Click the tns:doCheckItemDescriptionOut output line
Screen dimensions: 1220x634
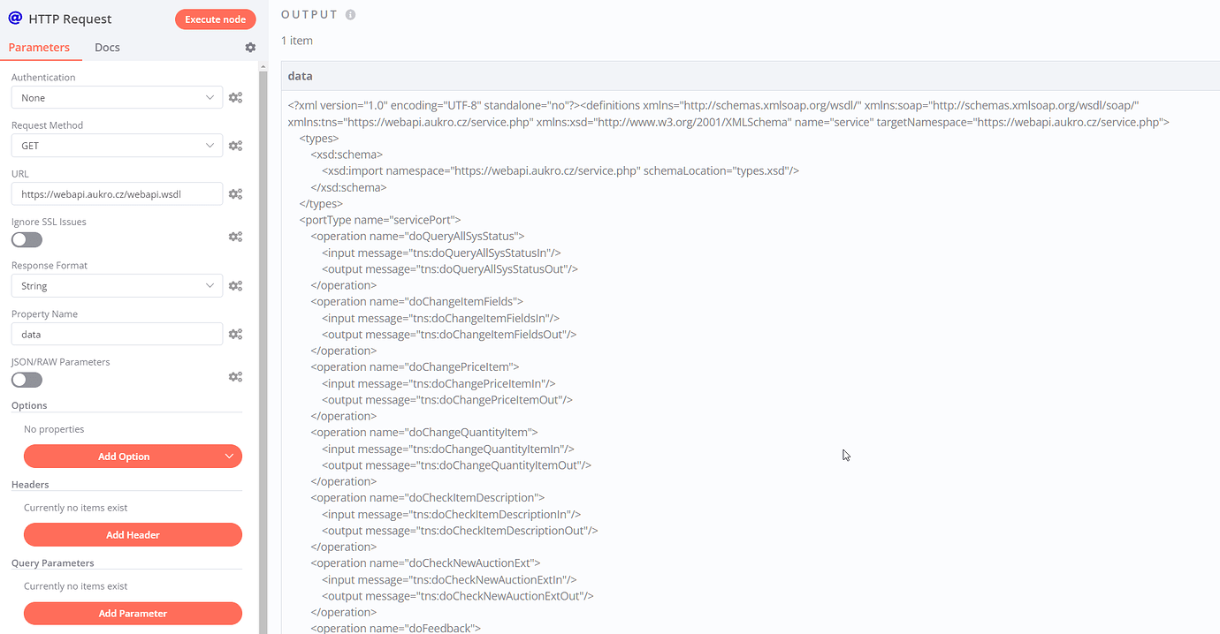460,530
